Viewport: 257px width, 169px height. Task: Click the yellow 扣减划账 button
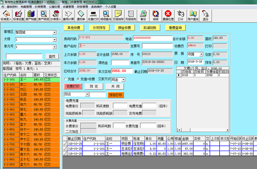click(150, 28)
